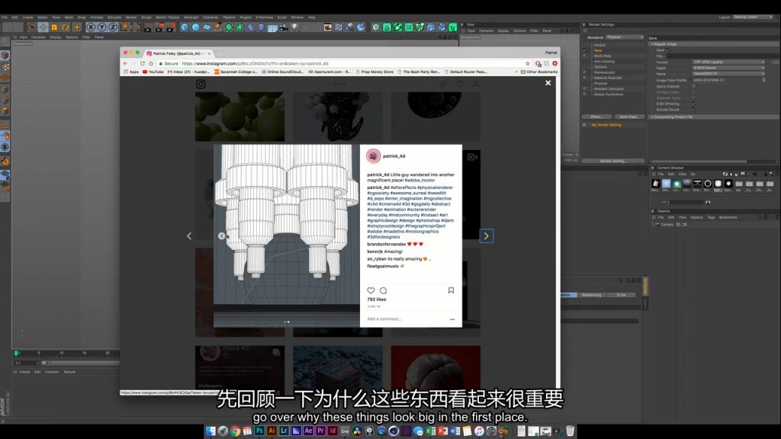This screenshot has height=439, width=781.
Task: Go back in Chrome browser
Action: tap(126, 64)
